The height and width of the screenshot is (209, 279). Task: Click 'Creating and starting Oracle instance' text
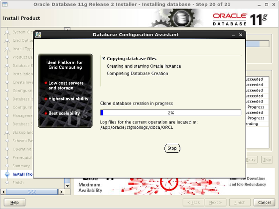tap(144, 66)
